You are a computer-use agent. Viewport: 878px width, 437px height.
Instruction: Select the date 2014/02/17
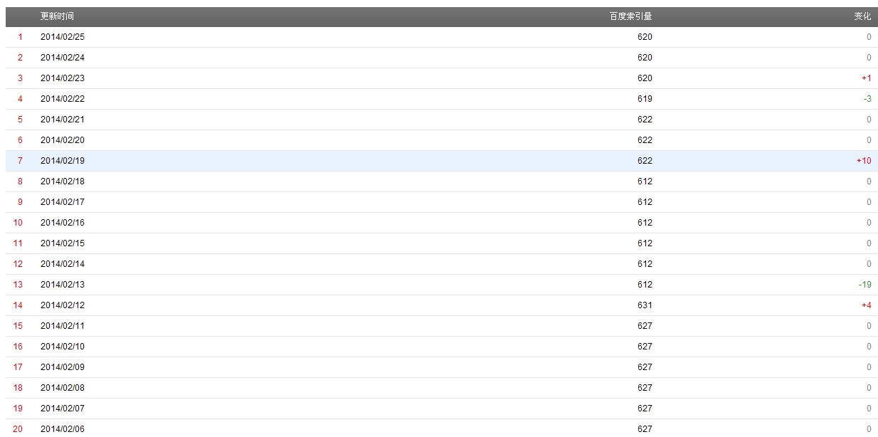63,202
